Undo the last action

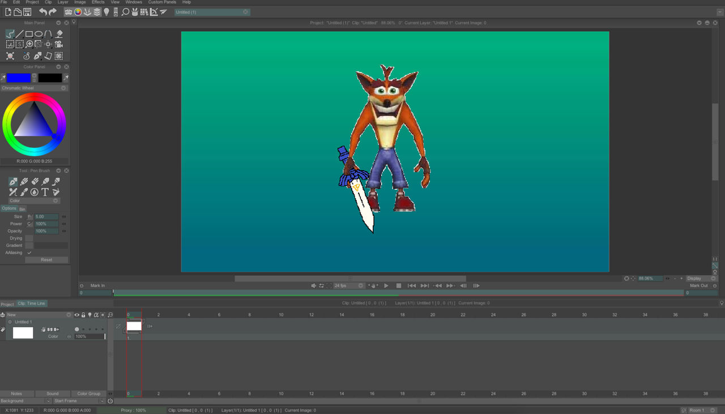(x=42, y=12)
